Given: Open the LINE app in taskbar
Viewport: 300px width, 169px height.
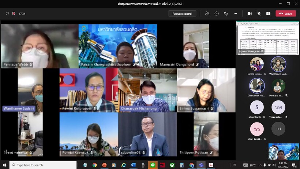Looking at the screenshot, I should 153,165.
